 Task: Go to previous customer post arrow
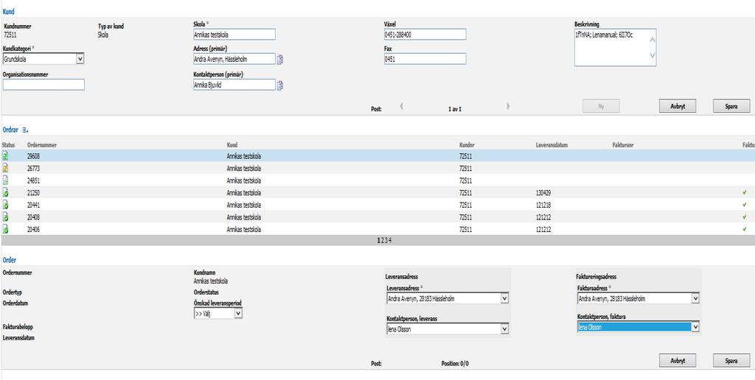401,106
